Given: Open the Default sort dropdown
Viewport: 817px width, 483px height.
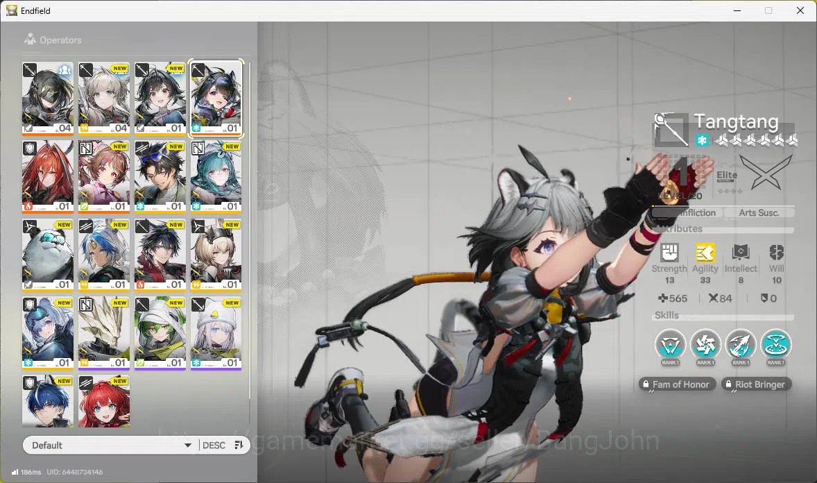Looking at the screenshot, I should [x=112, y=445].
